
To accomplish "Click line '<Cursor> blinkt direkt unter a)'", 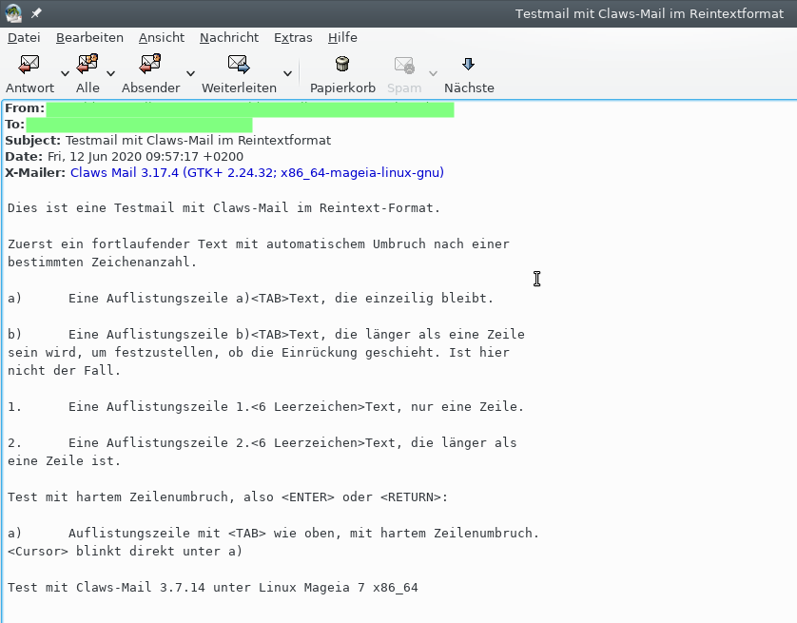I will 125,552.
